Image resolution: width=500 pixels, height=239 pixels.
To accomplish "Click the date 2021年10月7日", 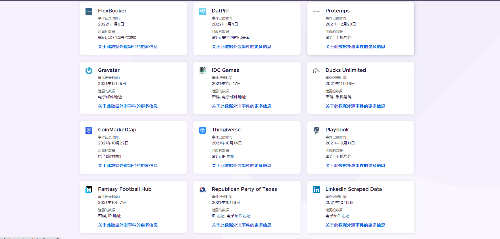I will click(x=112, y=202).
